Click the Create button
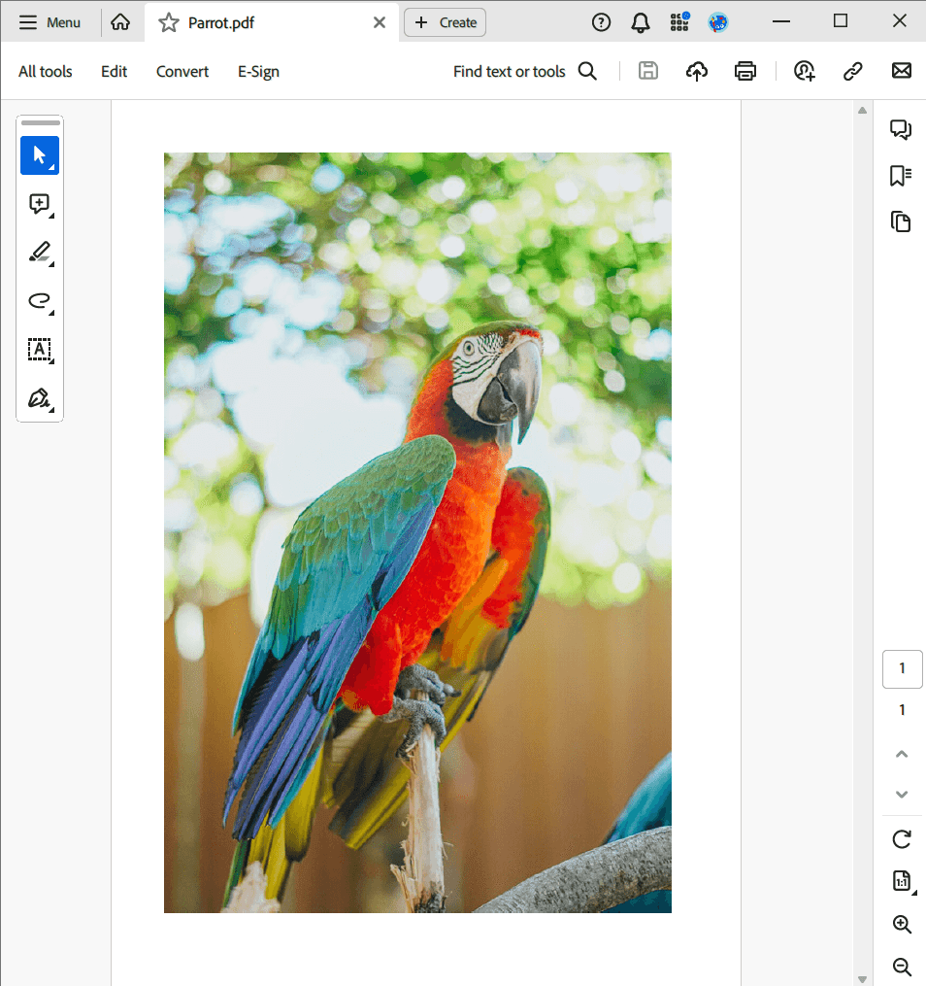Viewport: 926px width, 986px height. pyautogui.click(x=445, y=21)
